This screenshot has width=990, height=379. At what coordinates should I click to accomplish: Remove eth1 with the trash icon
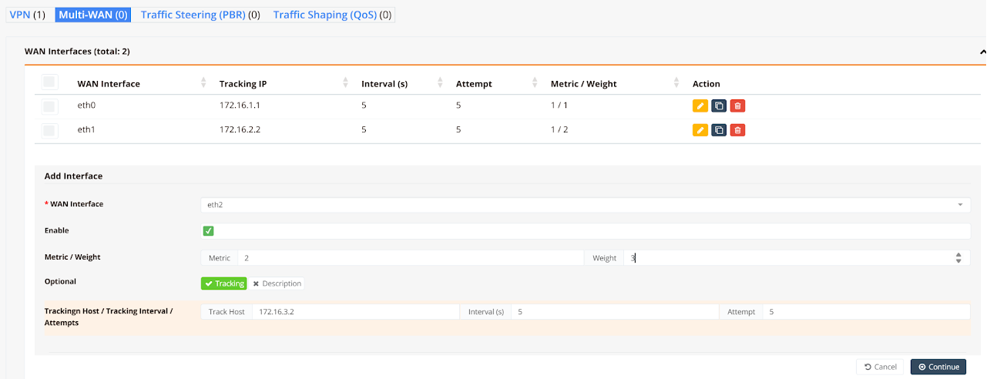pyautogui.click(x=737, y=130)
